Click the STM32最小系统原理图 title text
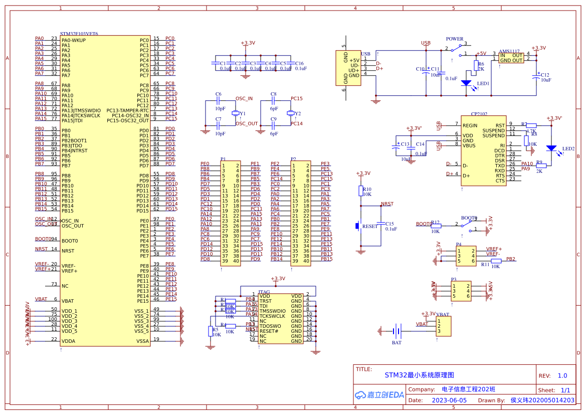This screenshot has height=415, width=586. click(419, 375)
